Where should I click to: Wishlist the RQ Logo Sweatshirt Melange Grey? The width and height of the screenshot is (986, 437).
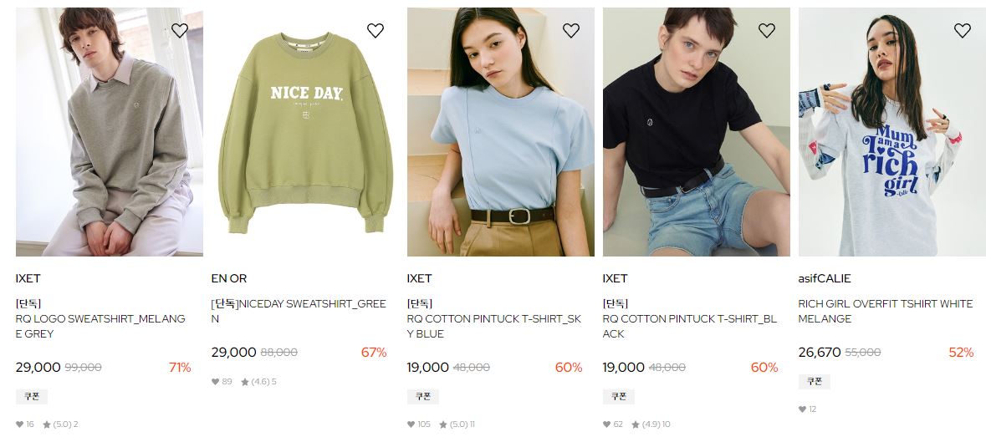(x=180, y=30)
